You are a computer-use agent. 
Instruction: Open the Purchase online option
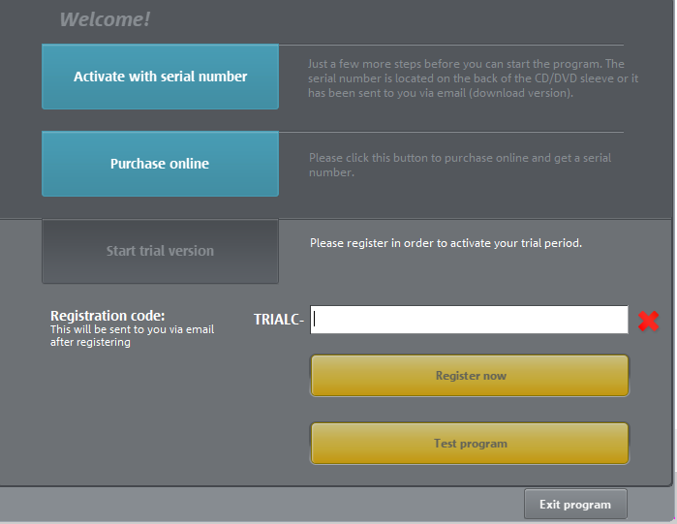(160, 164)
